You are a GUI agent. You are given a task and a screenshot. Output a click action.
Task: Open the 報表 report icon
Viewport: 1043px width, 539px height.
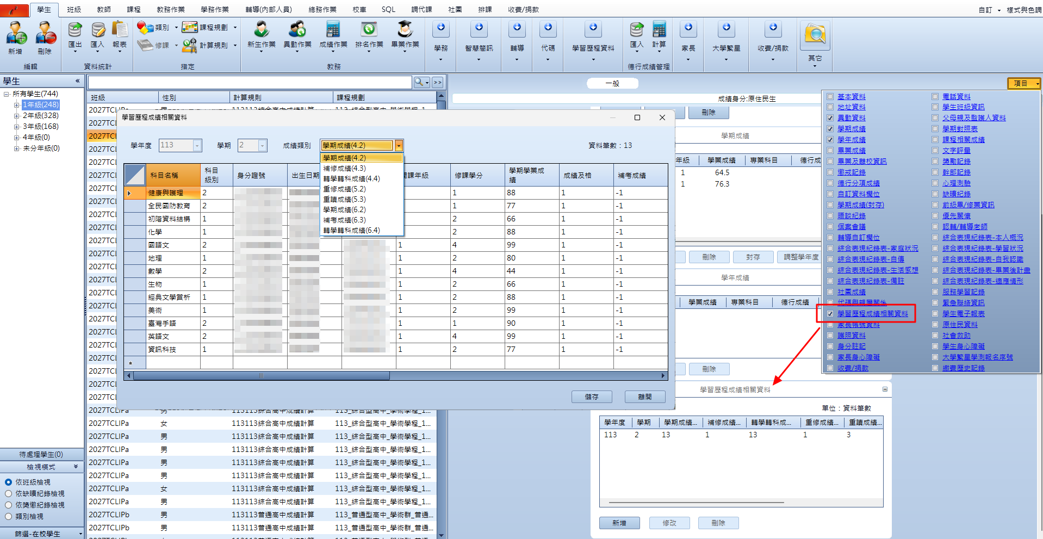120,30
